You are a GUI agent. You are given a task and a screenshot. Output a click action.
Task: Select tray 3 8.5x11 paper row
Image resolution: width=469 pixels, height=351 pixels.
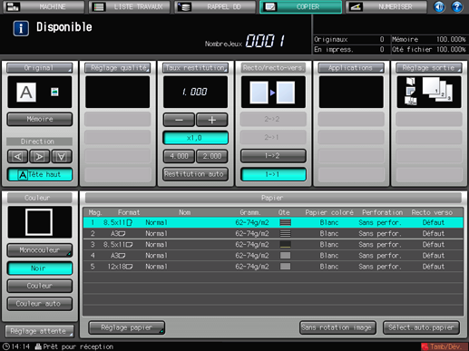coord(273,245)
